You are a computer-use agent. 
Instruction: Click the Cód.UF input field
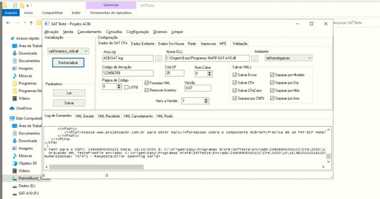click(x=175, y=73)
